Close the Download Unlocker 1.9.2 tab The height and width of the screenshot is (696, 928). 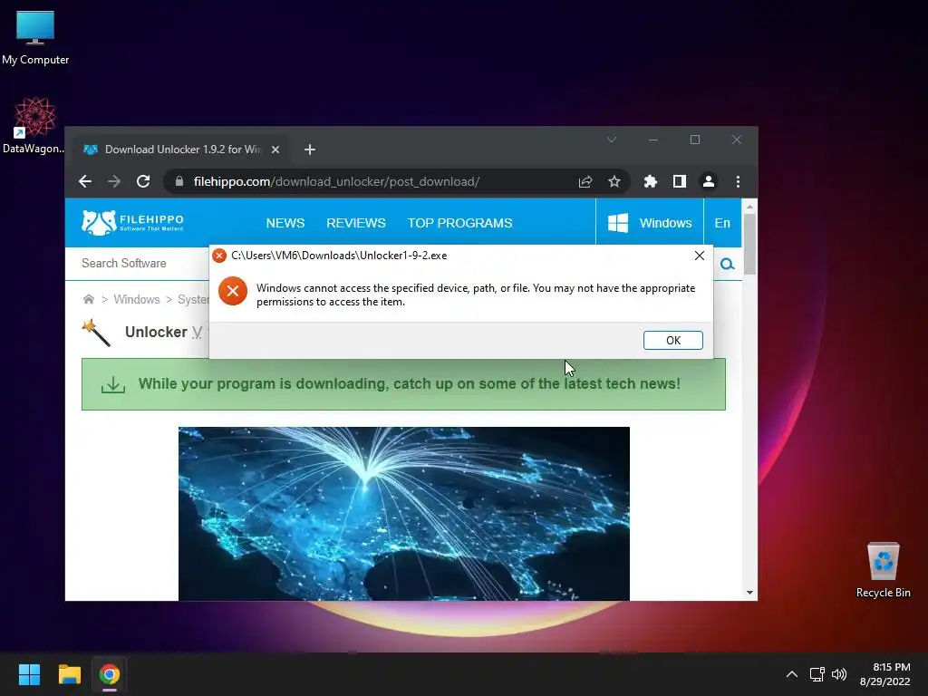coord(275,150)
